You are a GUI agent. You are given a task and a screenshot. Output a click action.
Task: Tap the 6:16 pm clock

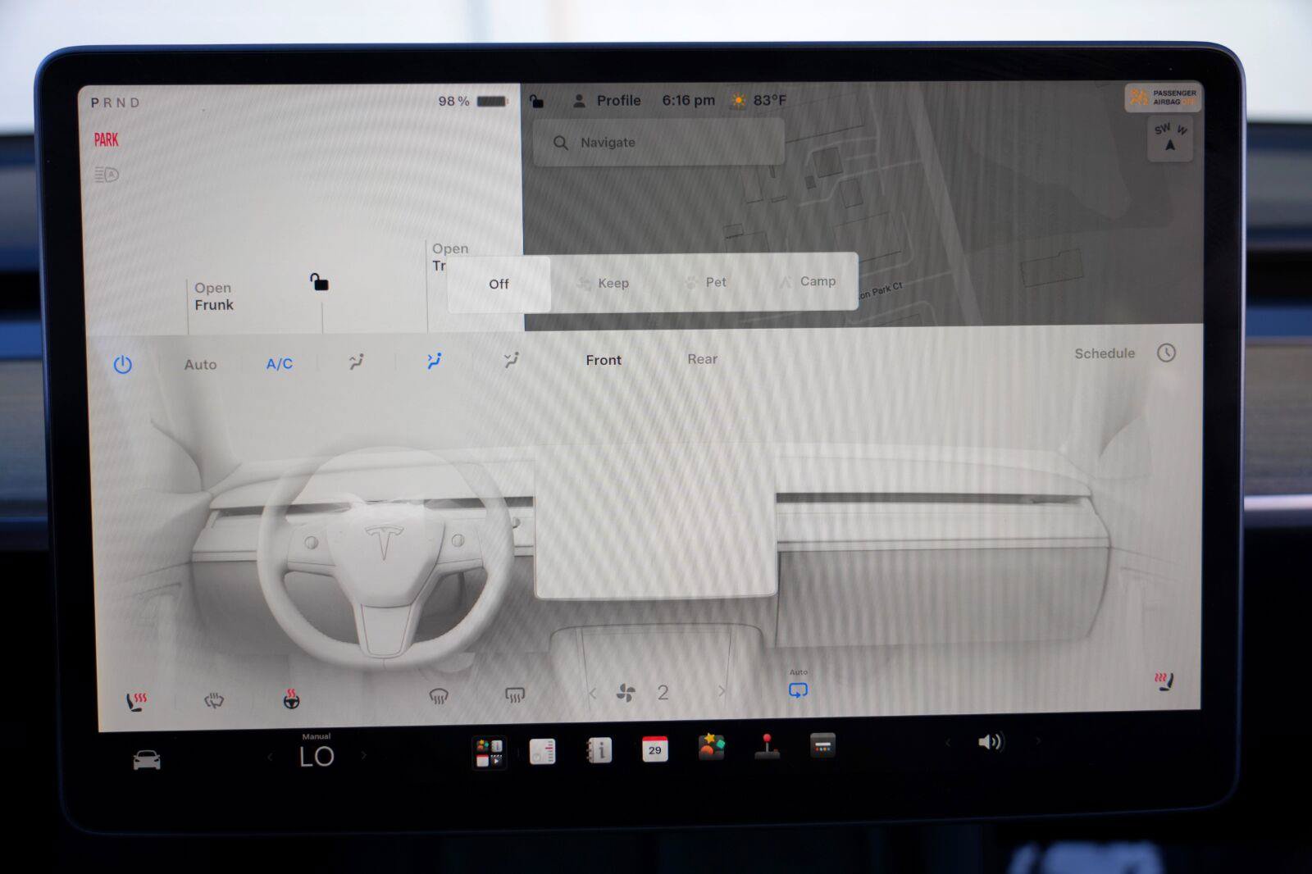coord(688,100)
